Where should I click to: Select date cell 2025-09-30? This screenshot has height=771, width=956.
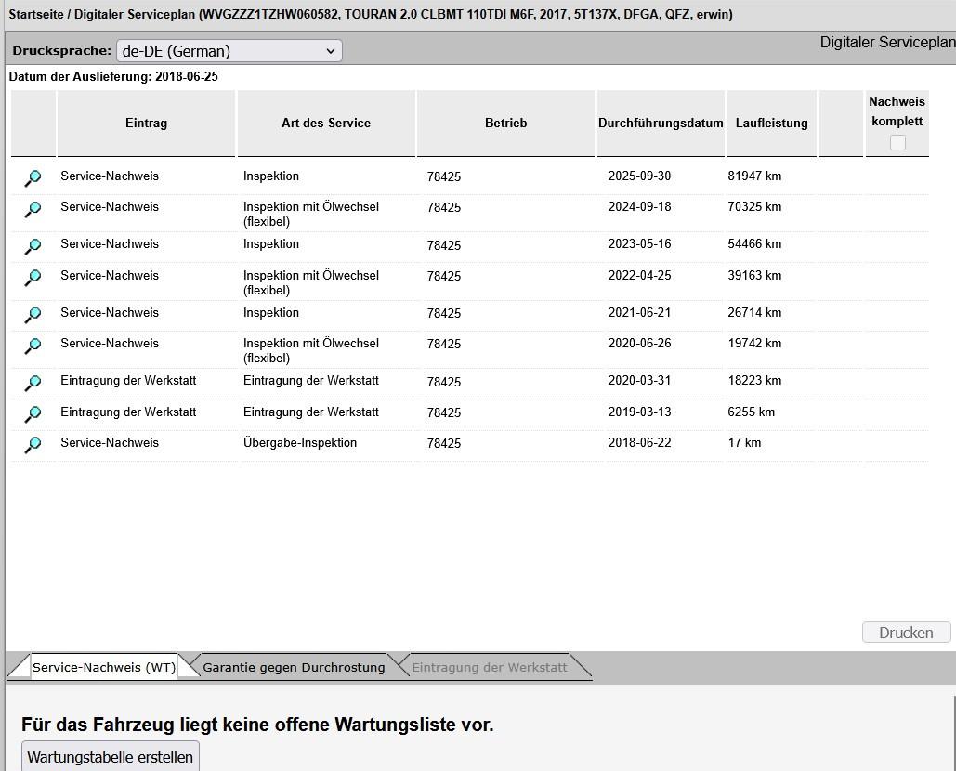639,176
